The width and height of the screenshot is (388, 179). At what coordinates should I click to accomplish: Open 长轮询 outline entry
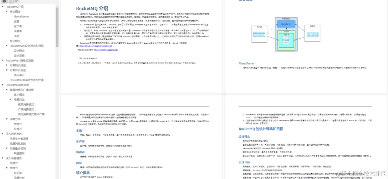(x=18, y=173)
